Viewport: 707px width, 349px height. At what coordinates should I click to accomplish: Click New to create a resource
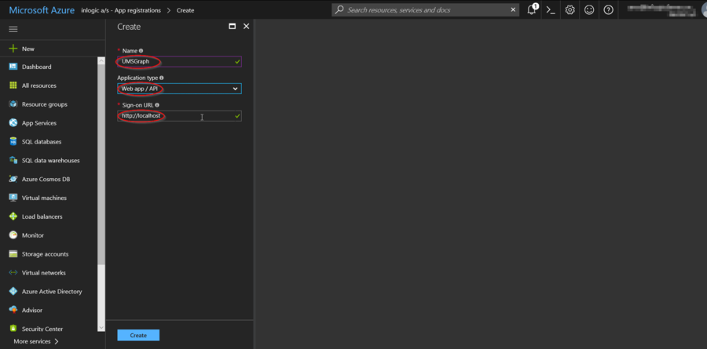pyautogui.click(x=27, y=49)
